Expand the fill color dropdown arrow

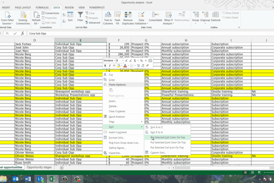[x=122, y=66]
